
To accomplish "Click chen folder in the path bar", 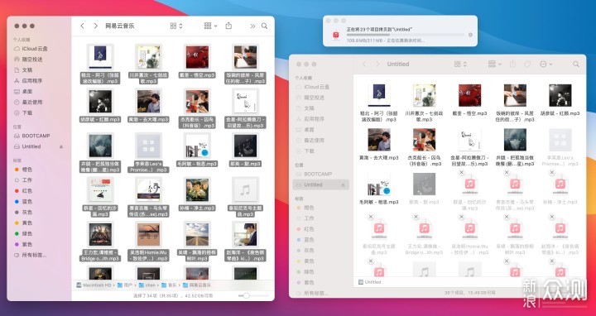I will coord(147,285).
